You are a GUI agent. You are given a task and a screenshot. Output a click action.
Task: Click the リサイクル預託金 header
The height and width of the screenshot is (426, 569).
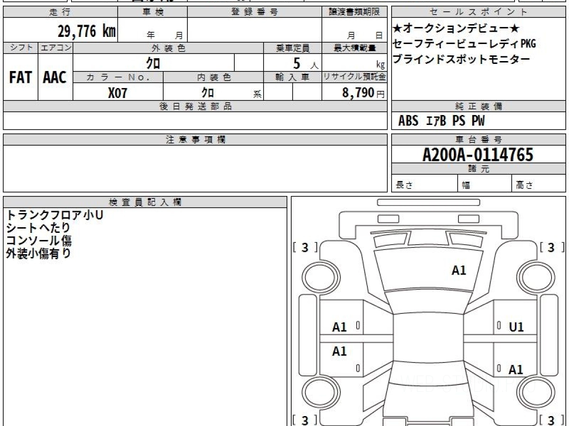[355, 77]
